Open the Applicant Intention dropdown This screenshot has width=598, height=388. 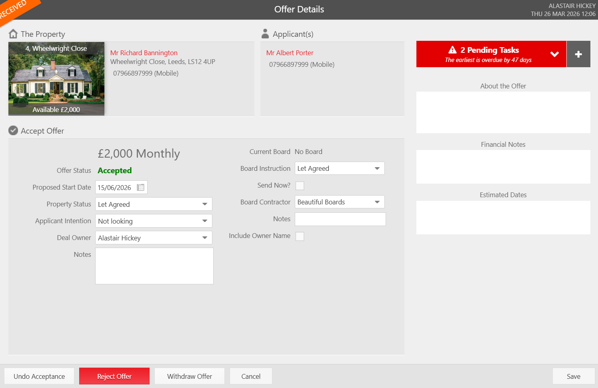[154, 221]
